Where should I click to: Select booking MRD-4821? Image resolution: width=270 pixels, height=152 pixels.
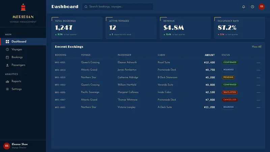point(60,62)
